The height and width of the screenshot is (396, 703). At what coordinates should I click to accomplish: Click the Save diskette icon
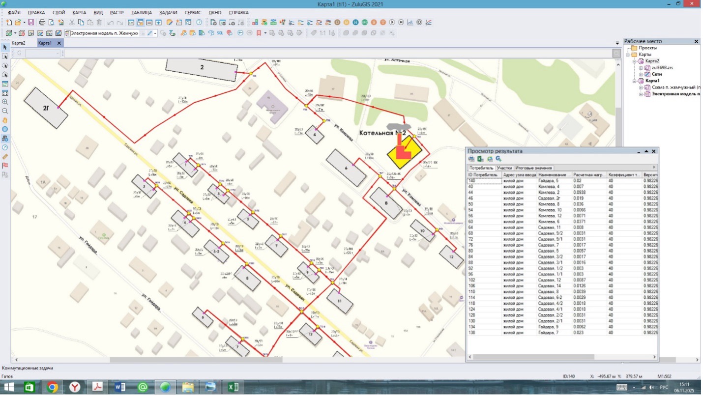point(30,22)
